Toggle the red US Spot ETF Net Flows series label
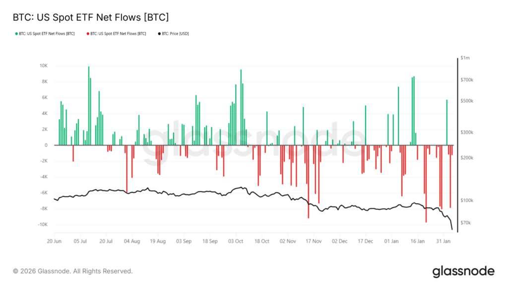The height and width of the screenshot is (286, 508). coord(118,34)
